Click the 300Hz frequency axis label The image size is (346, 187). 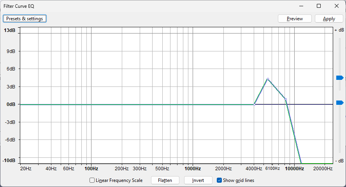(x=140, y=169)
